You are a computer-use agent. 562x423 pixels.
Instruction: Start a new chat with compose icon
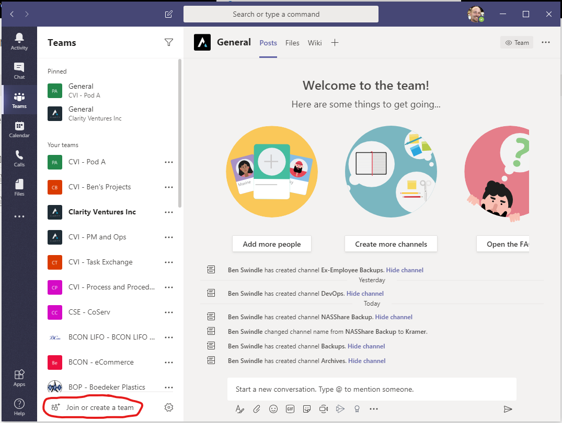click(x=168, y=14)
